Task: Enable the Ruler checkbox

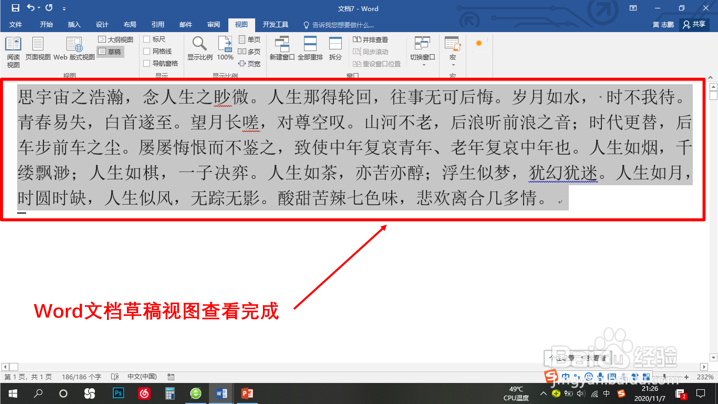Action: [147, 39]
